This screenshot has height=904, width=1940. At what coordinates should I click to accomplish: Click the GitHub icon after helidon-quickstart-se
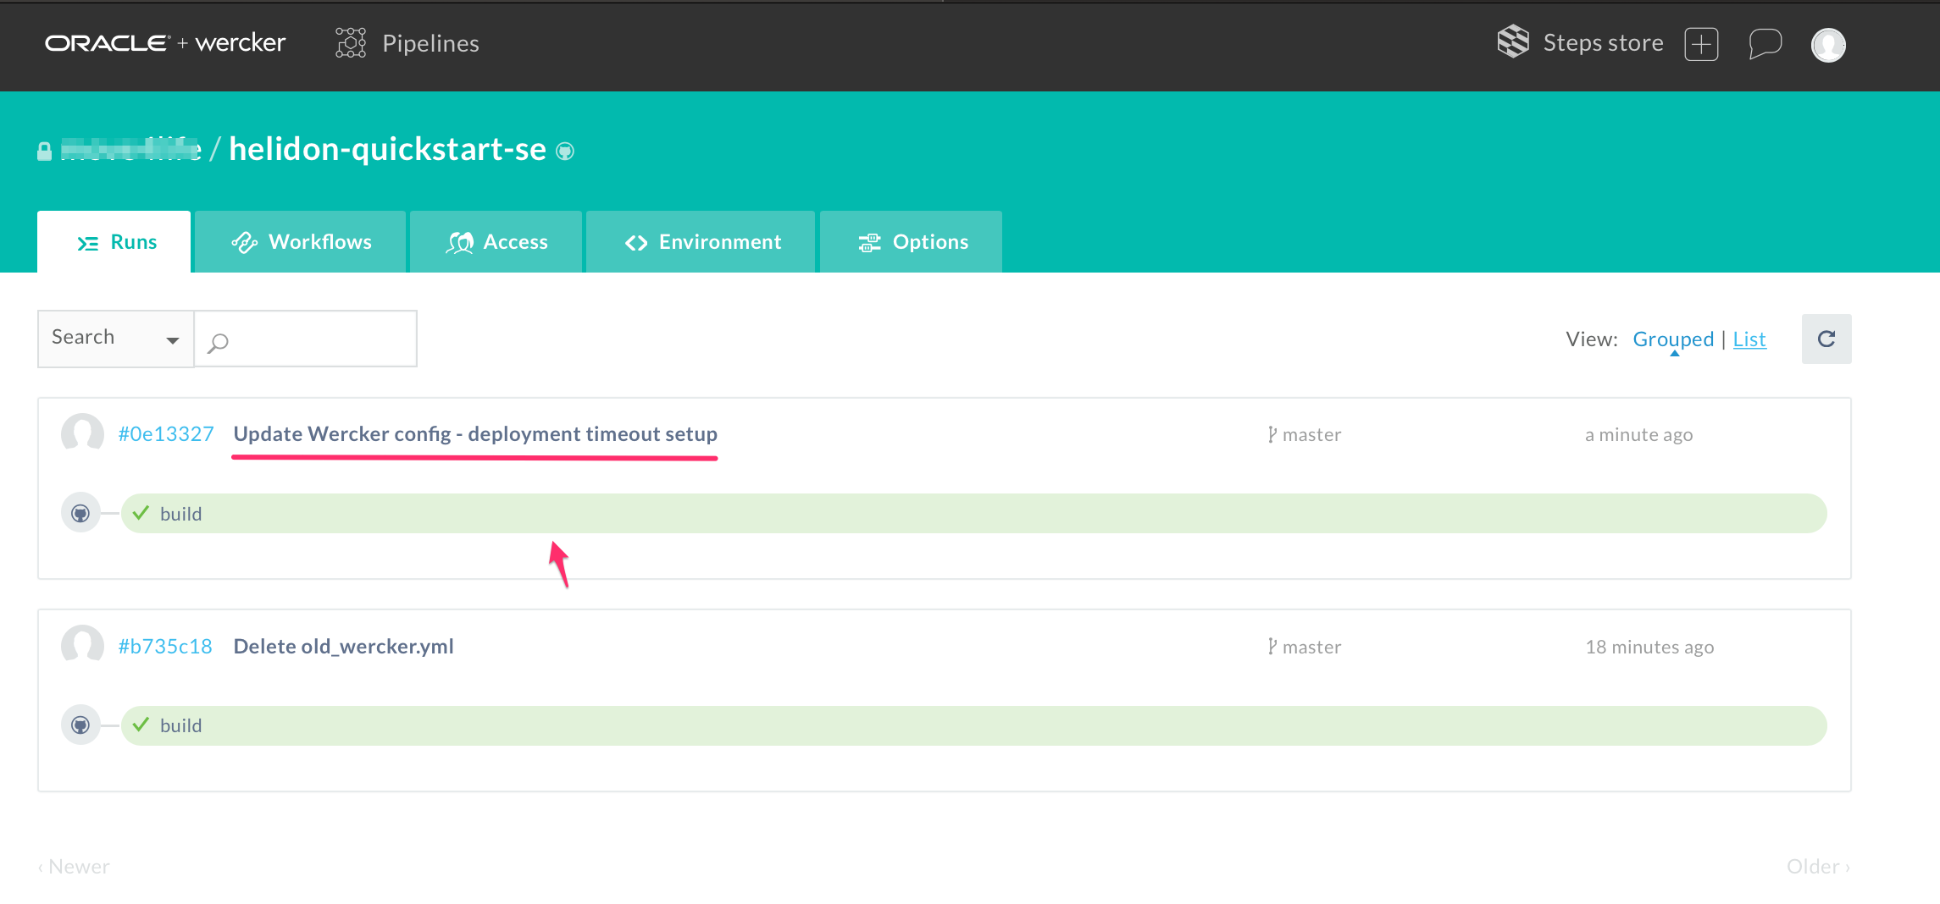[565, 152]
